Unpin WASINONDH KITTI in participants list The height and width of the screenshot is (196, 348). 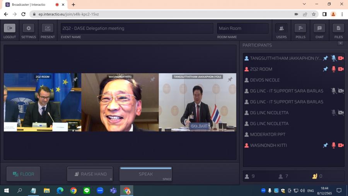pyautogui.click(x=326, y=145)
